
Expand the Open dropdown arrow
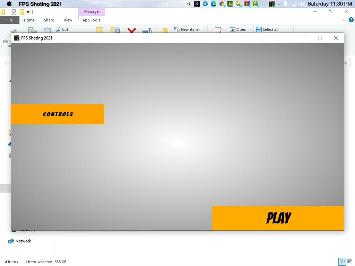pos(249,29)
